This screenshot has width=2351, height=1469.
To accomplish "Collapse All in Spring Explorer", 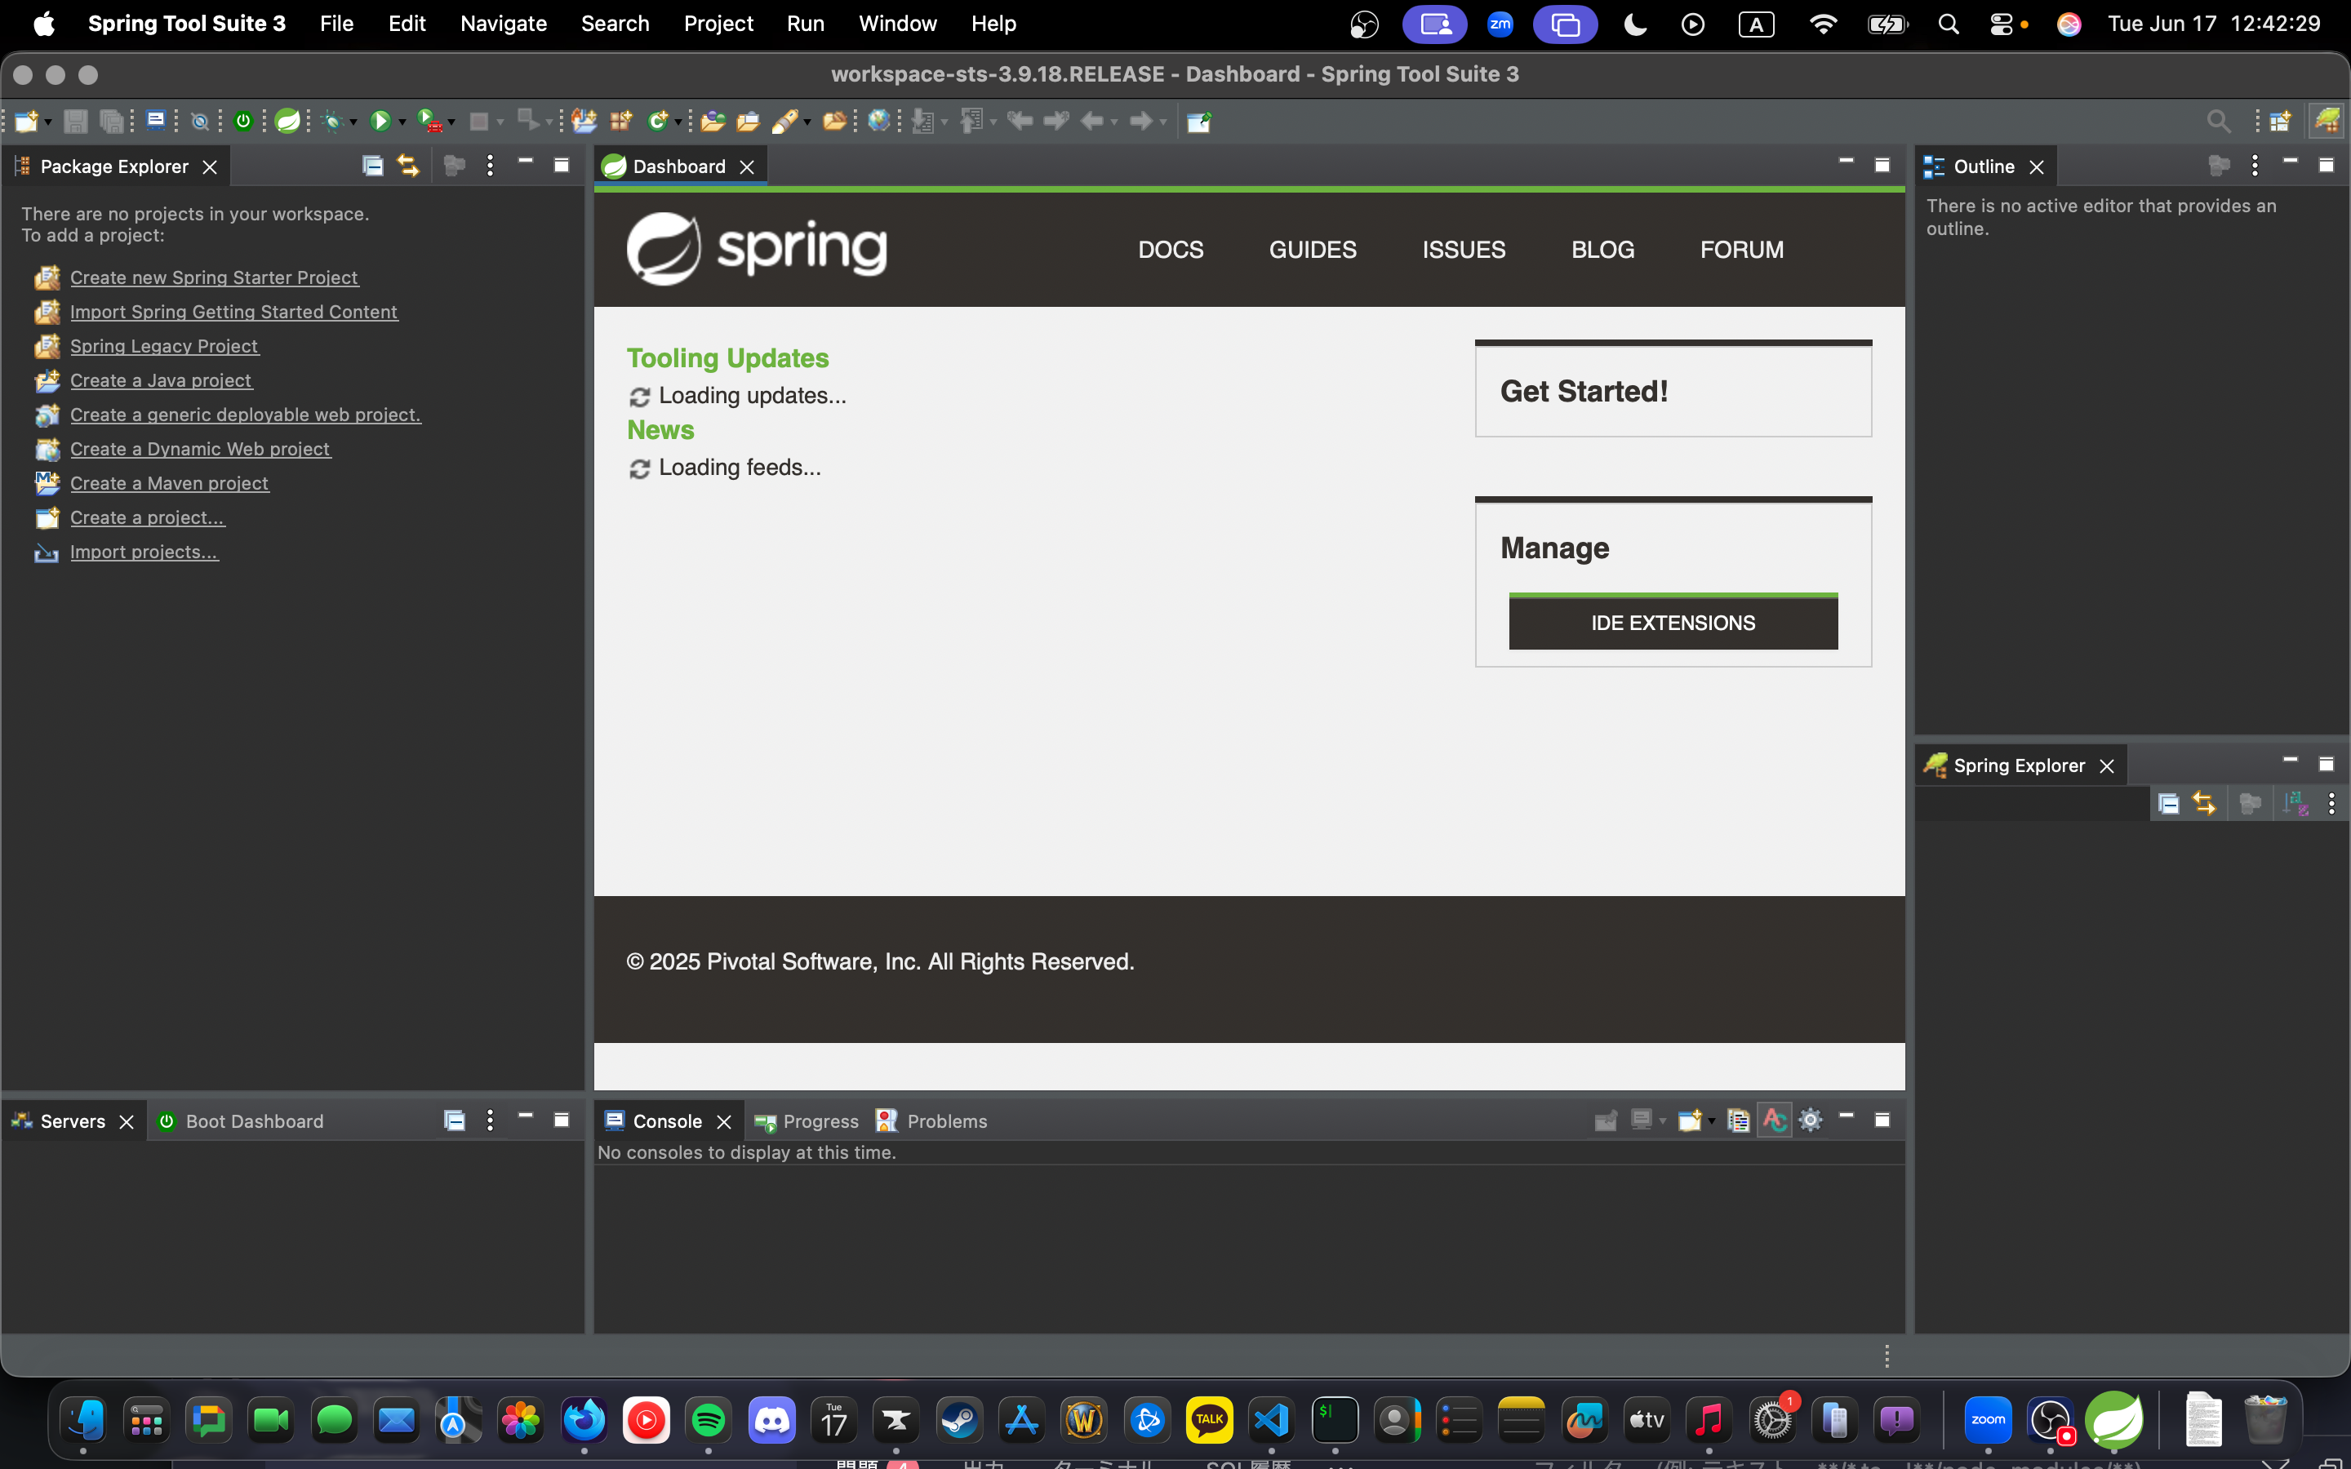I will coord(2168,804).
